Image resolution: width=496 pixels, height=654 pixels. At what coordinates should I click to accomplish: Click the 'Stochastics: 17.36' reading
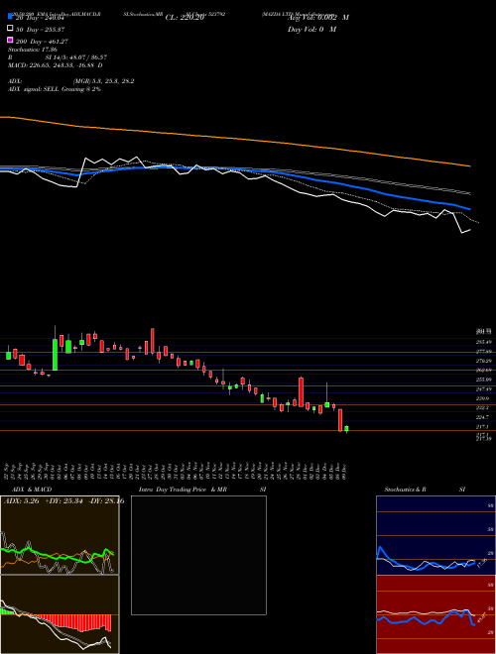[33, 50]
